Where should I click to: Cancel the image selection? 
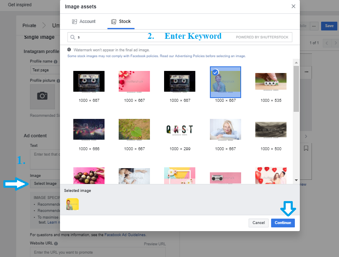tap(259, 223)
